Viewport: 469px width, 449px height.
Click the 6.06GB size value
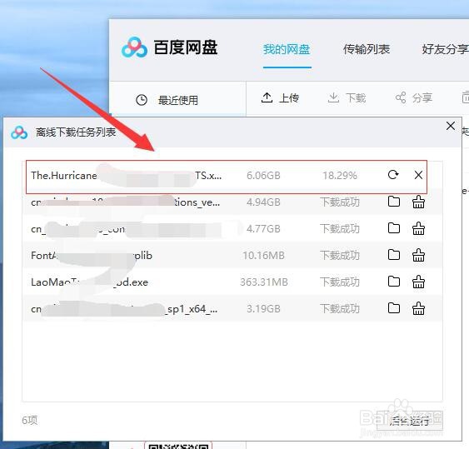click(263, 176)
